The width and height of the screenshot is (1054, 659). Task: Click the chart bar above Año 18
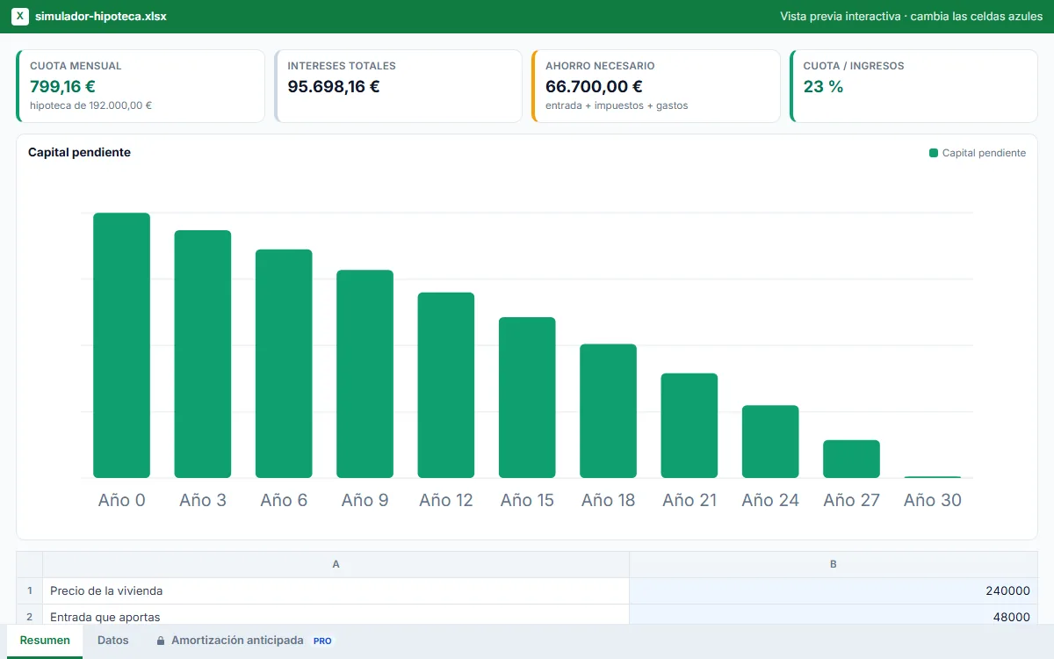pos(609,411)
